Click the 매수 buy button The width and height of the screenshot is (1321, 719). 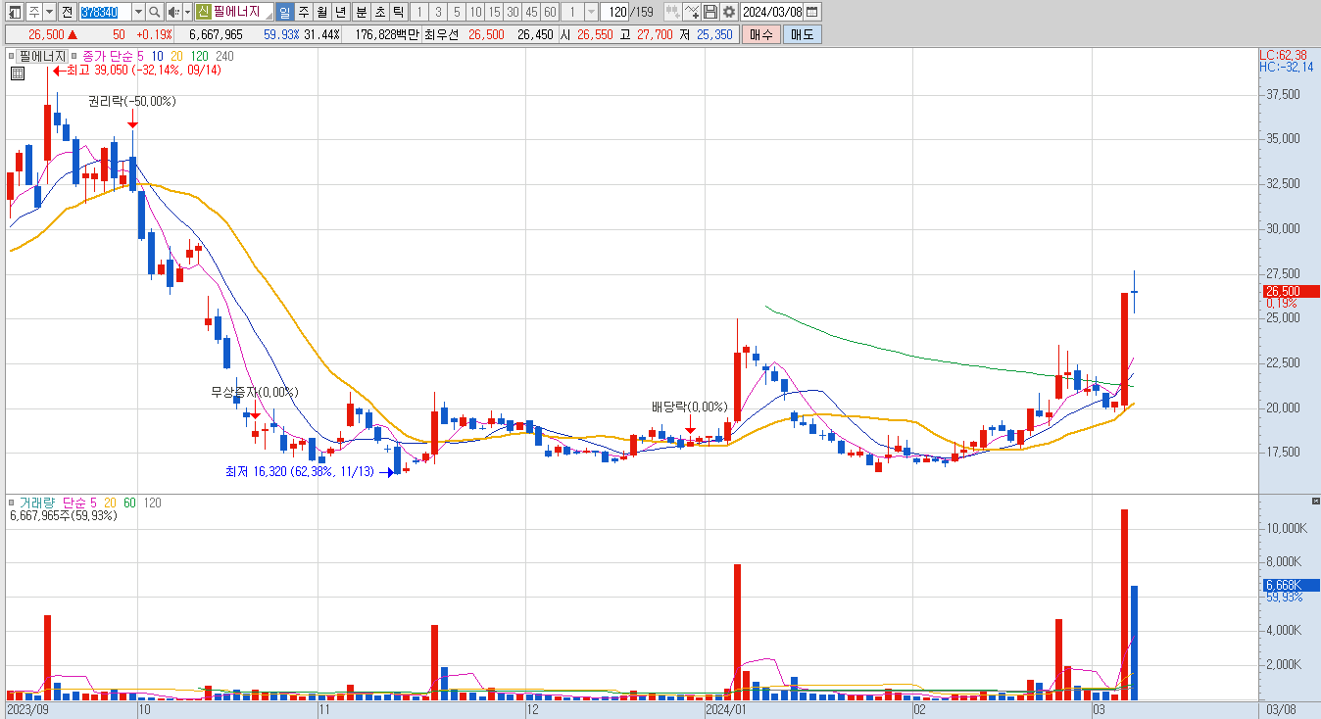click(760, 34)
